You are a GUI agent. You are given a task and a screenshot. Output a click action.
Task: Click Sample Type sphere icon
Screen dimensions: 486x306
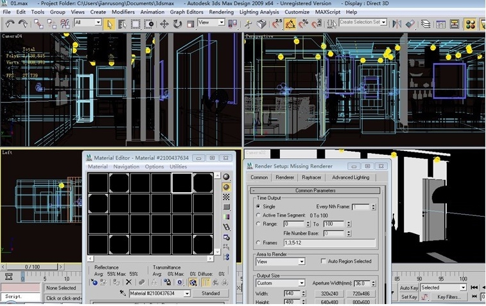pos(226,177)
